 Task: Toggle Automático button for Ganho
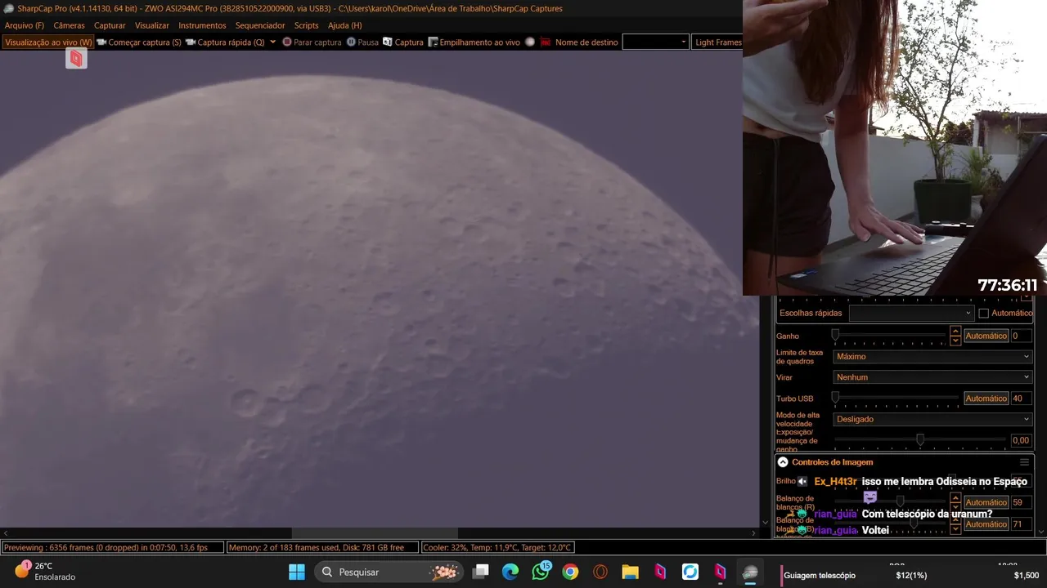click(986, 336)
